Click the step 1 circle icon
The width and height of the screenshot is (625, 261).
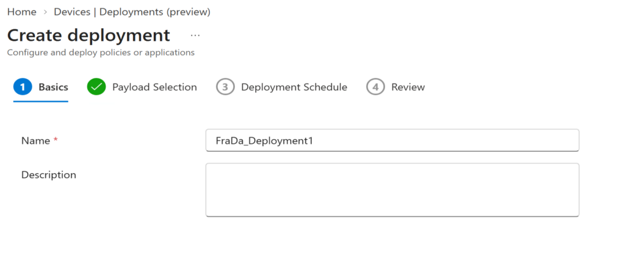click(23, 87)
